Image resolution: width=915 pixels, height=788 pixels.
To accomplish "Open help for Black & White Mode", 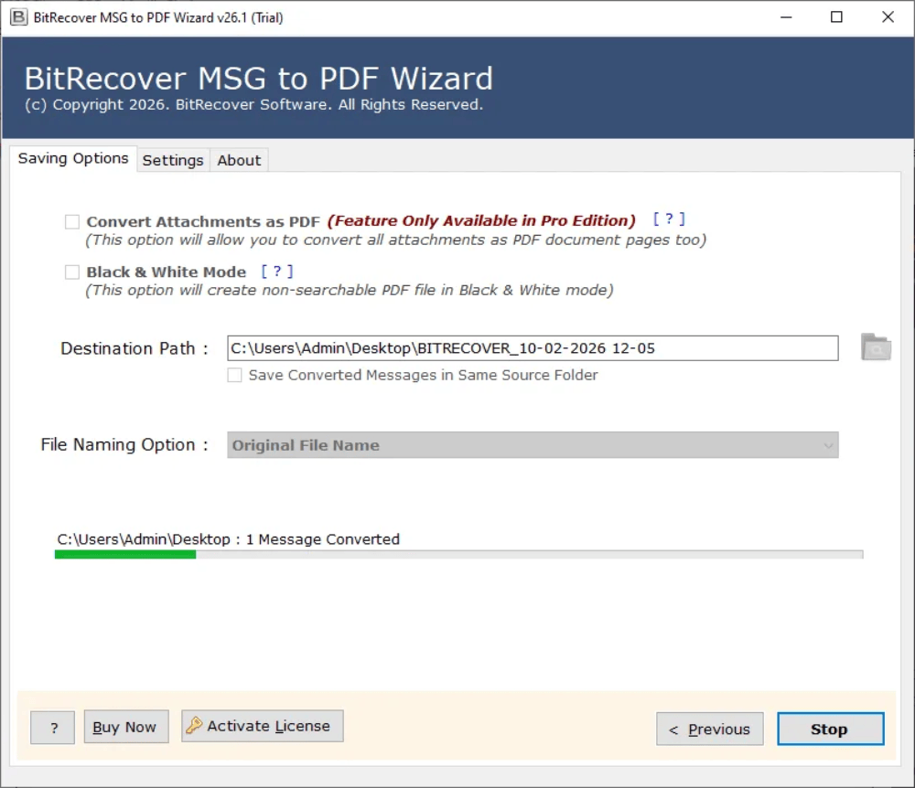I will click(277, 271).
